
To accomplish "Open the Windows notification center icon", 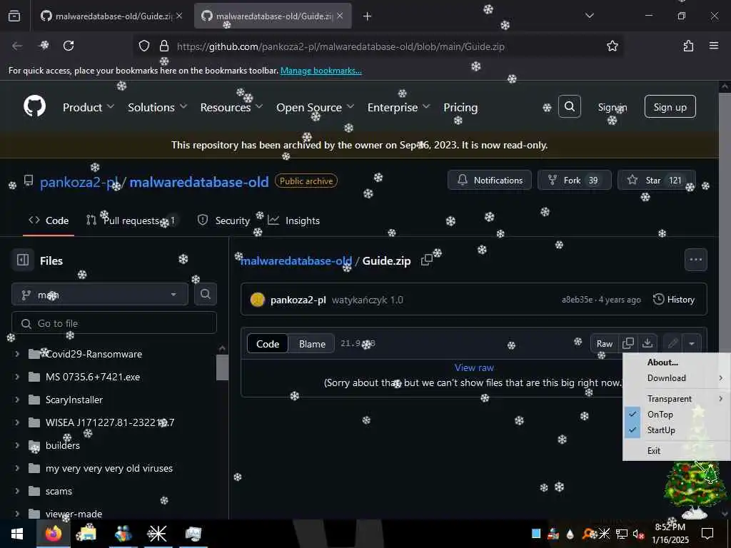I will coord(707,533).
